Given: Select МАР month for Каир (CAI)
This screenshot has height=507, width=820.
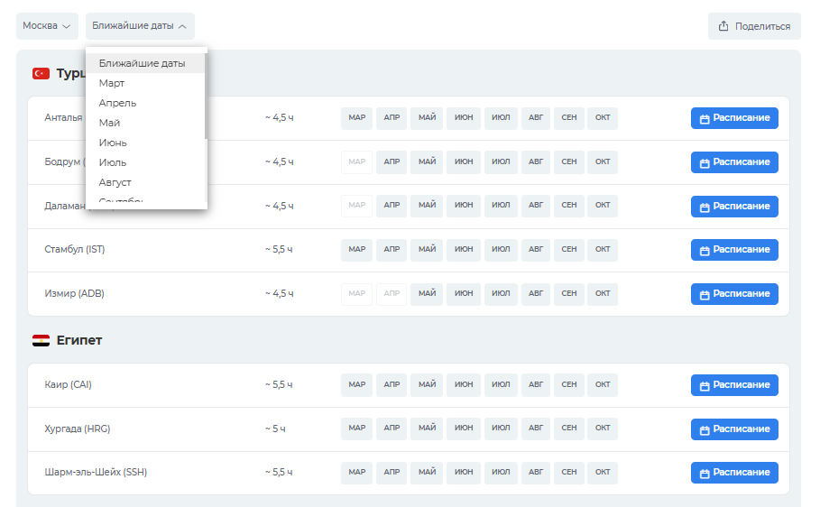Looking at the screenshot, I should click(x=356, y=384).
